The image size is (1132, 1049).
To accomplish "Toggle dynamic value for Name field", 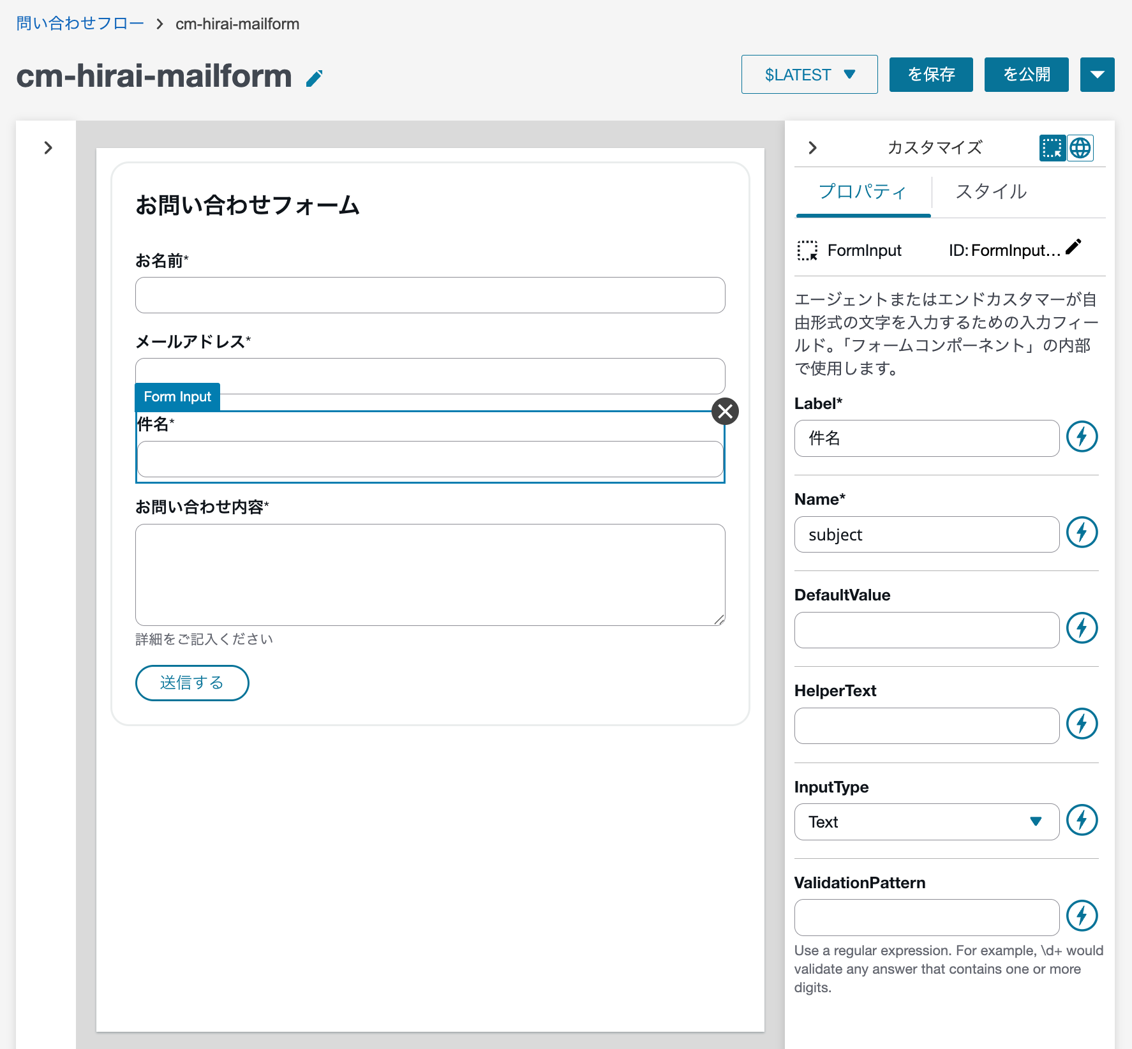I will (x=1082, y=532).
